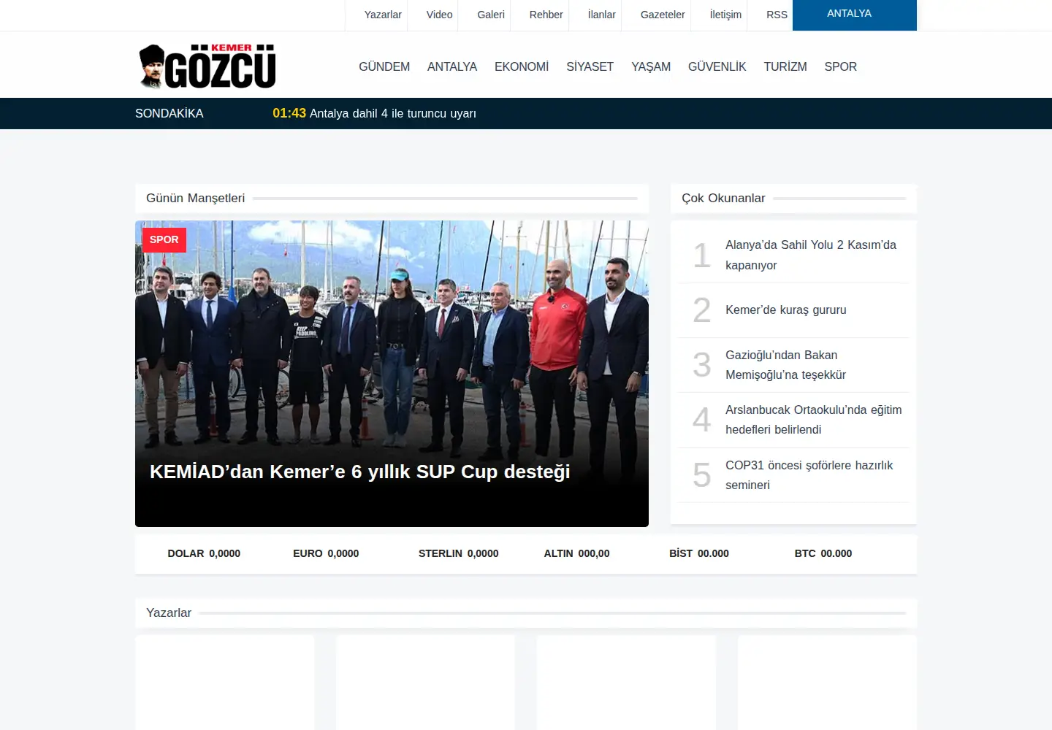
Task: Open the RSS feed link
Action: point(777,15)
